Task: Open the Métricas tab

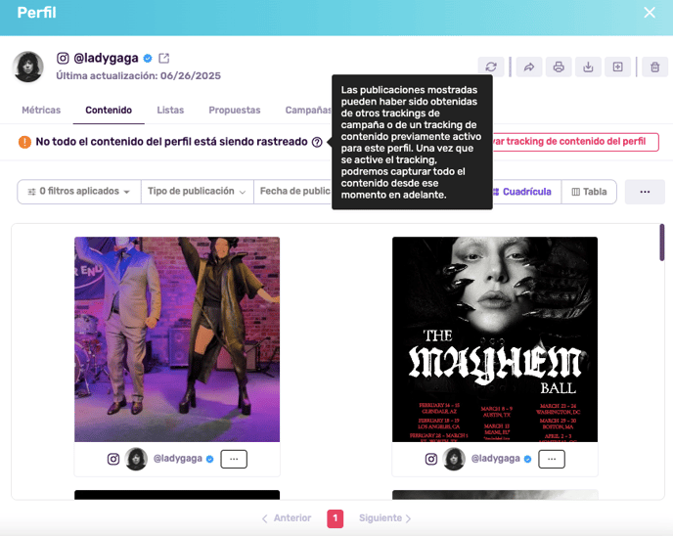Action: pos(41,111)
